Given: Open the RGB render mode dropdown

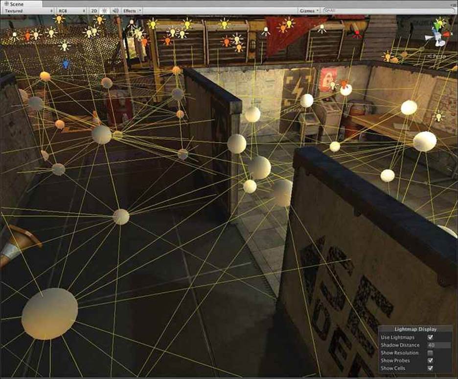Looking at the screenshot, I should coord(72,11).
